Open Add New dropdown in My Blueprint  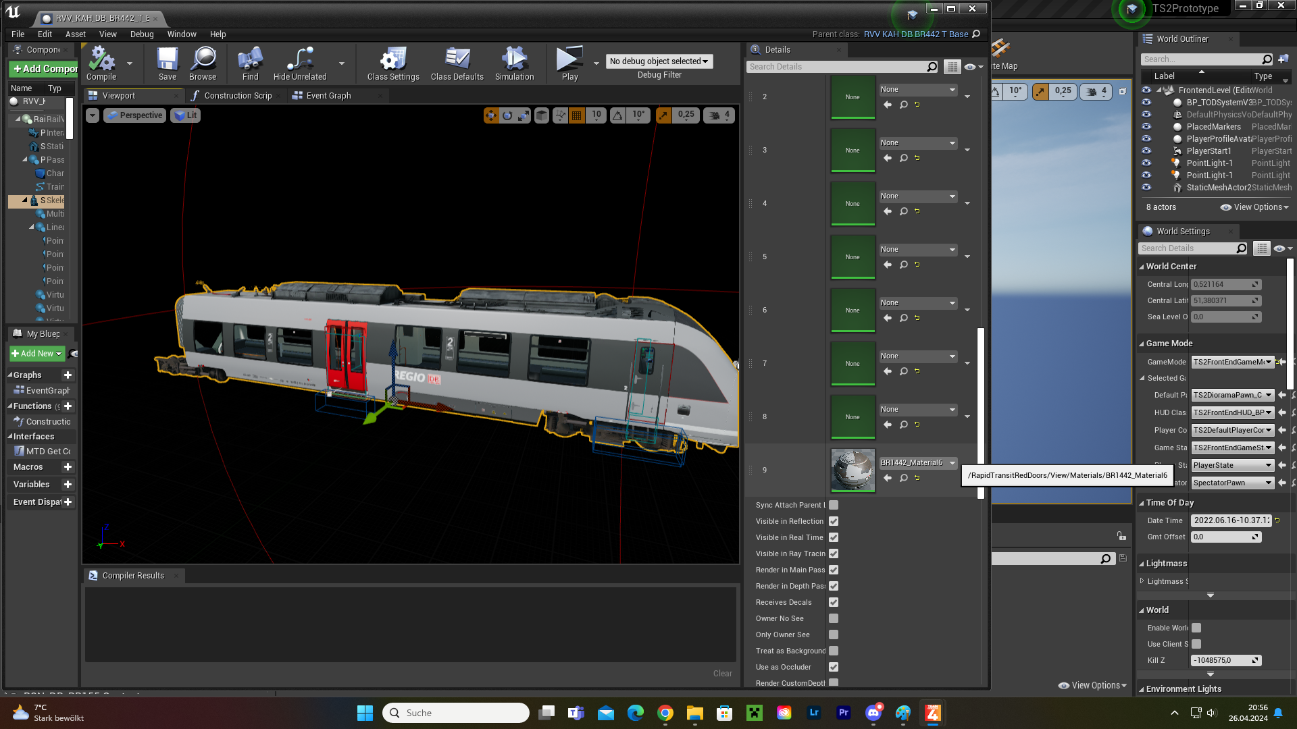[x=37, y=354]
